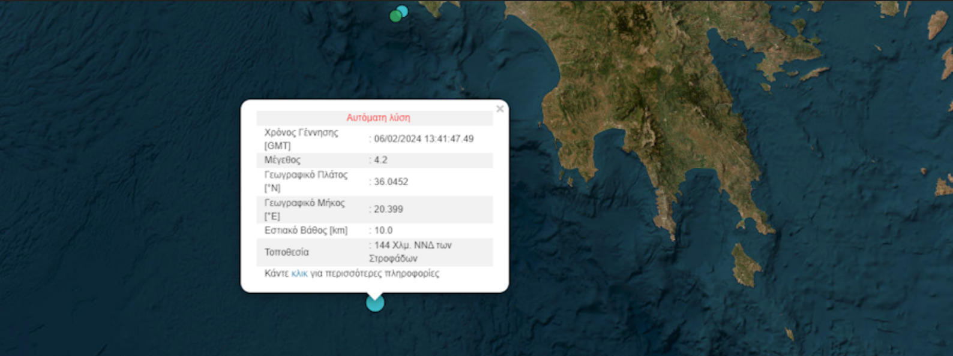Viewport: 953px width, 356px height.
Task: Click the latitude value 36.0452
Action: [391, 182]
